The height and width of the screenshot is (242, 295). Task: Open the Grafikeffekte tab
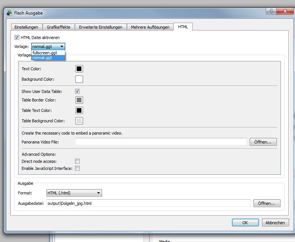point(59,27)
